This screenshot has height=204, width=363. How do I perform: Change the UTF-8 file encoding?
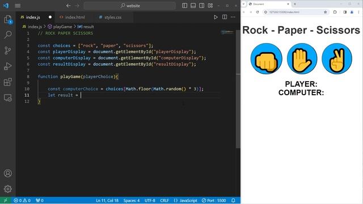tap(150, 200)
